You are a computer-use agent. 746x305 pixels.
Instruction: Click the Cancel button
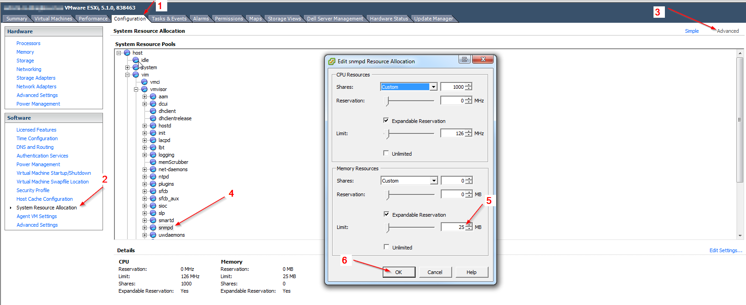[x=435, y=272]
